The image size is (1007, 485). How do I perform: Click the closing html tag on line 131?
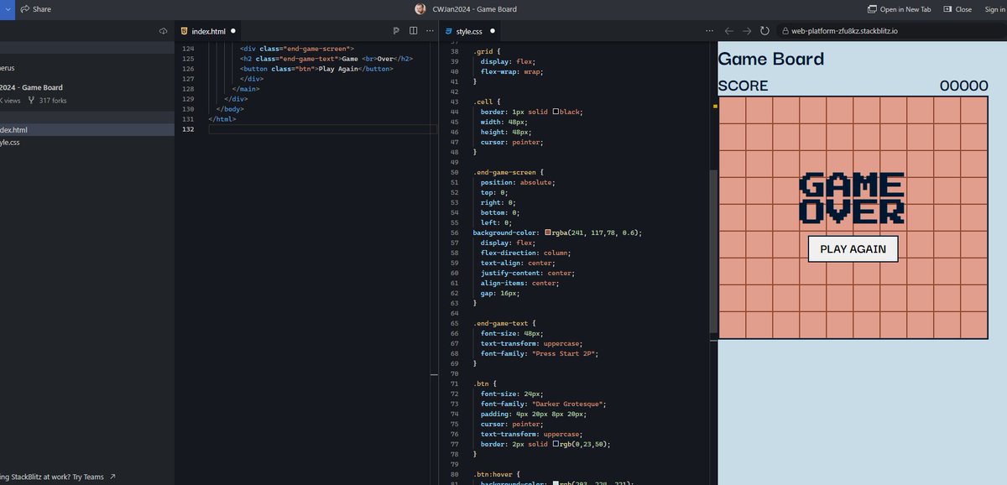pyautogui.click(x=222, y=119)
